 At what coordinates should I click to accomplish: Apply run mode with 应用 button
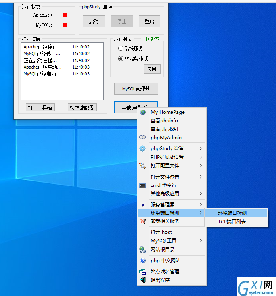pyautogui.click(x=152, y=69)
